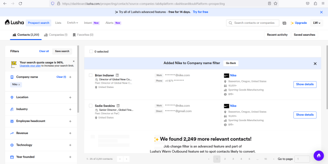Switch to the Companies (1) tab
Image resolution: width=328 pixels, height=164 pixels.
point(56,35)
